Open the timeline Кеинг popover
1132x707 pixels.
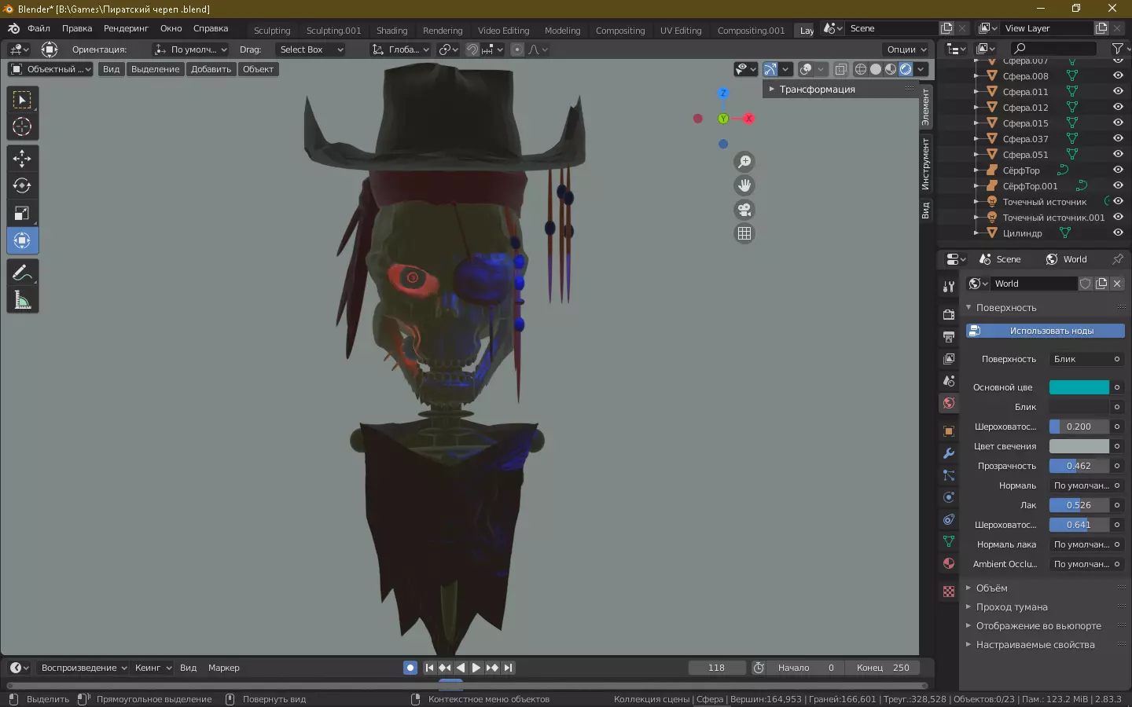pyautogui.click(x=153, y=668)
